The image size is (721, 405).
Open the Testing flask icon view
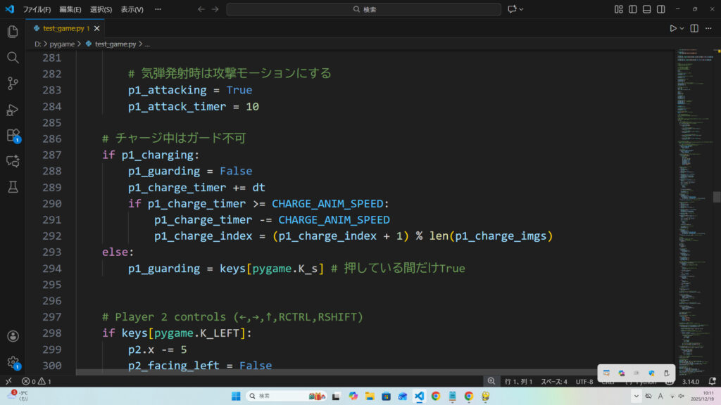12,186
